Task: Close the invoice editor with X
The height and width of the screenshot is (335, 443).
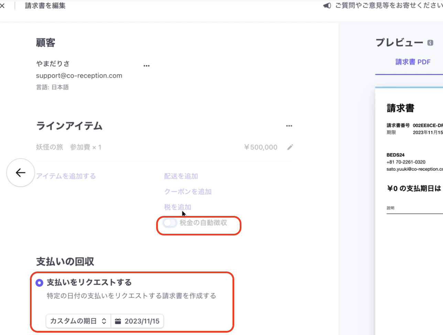Action: coord(2,6)
